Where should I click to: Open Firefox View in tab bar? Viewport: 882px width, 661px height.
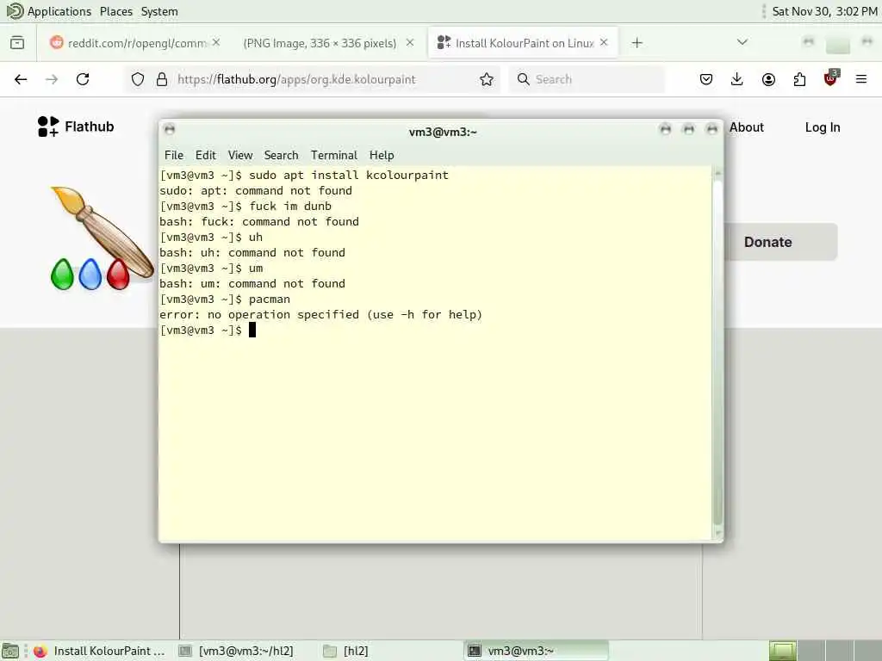(x=17, y=43)
